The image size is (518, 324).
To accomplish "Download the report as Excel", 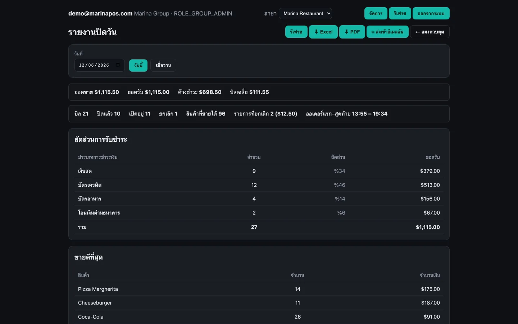I will coord(323,32).
